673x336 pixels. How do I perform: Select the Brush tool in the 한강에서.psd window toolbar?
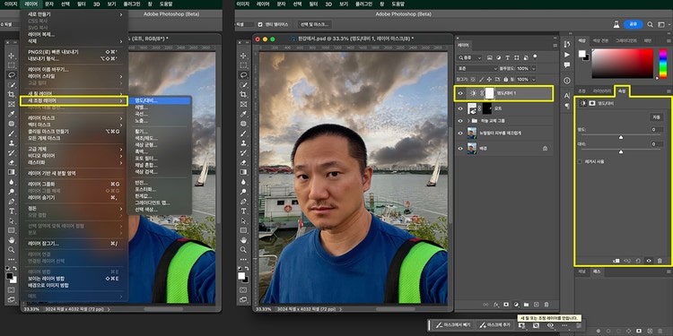point(243,134)
